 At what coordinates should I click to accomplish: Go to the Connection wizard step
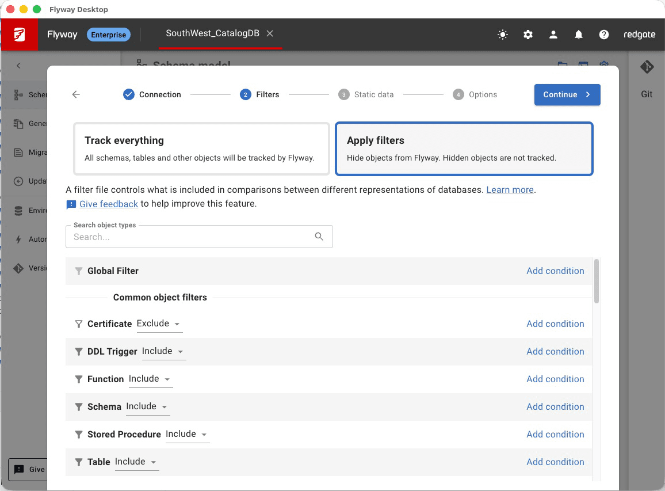[x=152, y=94]
